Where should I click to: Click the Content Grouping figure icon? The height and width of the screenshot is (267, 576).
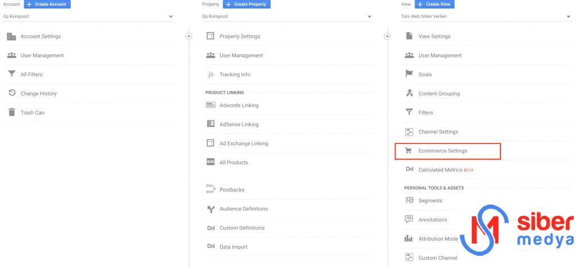click(409, 93)
